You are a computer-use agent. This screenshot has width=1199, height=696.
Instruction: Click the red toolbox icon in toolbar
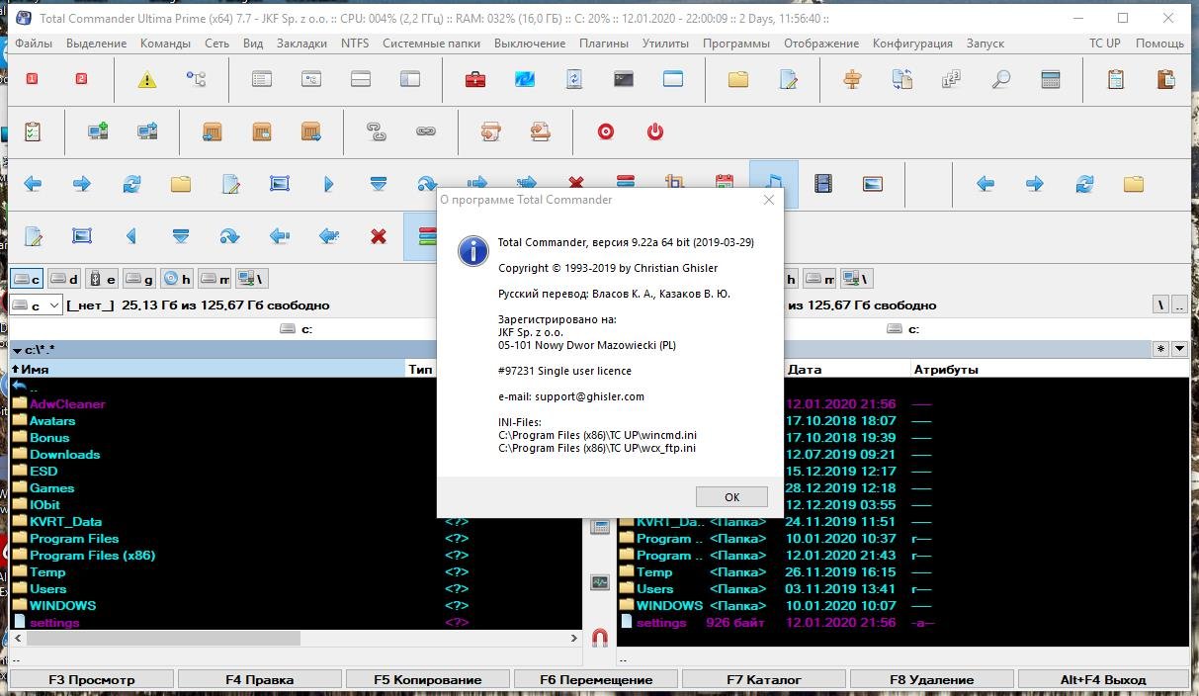[x=475, y=80]
